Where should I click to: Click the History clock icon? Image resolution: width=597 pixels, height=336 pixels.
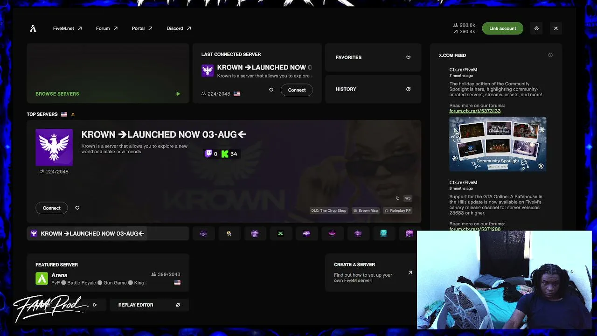(408, 89)
